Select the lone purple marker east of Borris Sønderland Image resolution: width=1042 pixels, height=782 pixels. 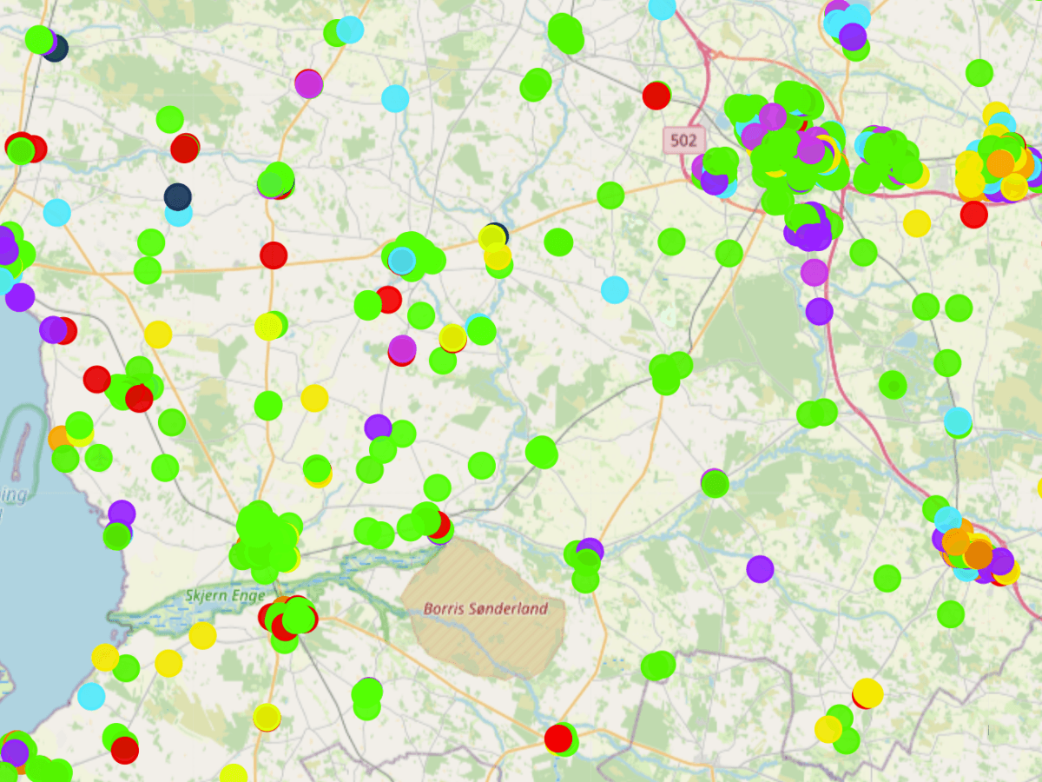[760, 569]
